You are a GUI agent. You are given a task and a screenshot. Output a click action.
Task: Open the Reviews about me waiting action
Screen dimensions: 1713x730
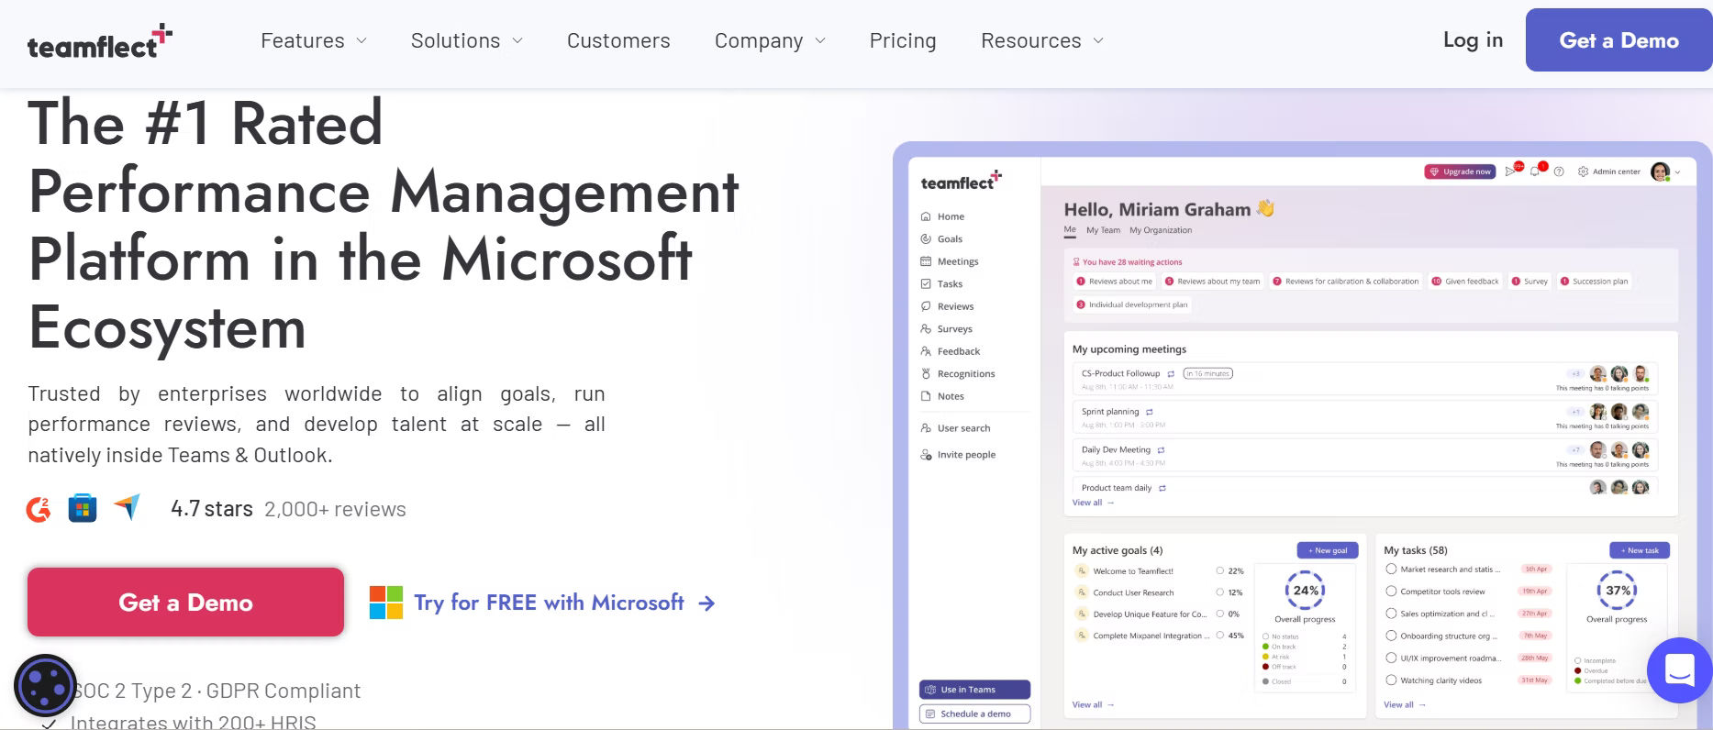point(1114,282)
